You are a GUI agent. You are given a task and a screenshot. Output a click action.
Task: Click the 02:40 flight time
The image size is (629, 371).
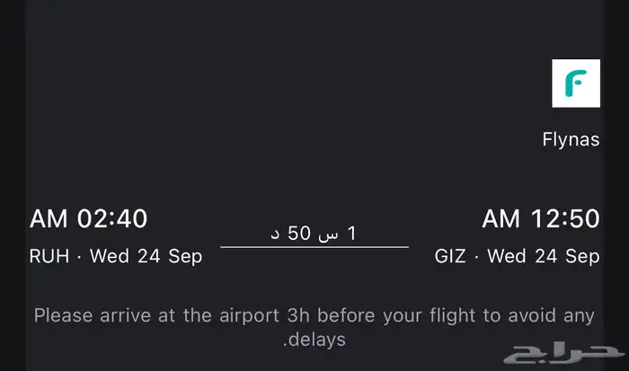point(112,218)
